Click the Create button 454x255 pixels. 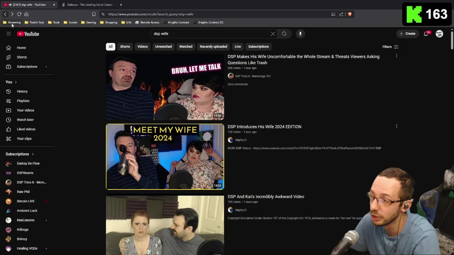coord(407,34)
